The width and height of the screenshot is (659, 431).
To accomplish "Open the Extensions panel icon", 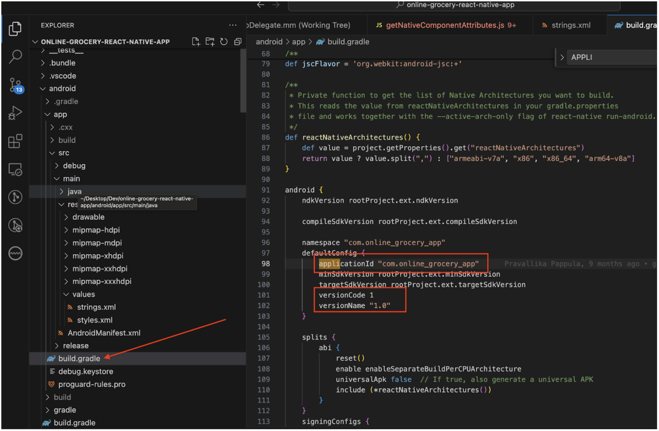I will [15, 141].
